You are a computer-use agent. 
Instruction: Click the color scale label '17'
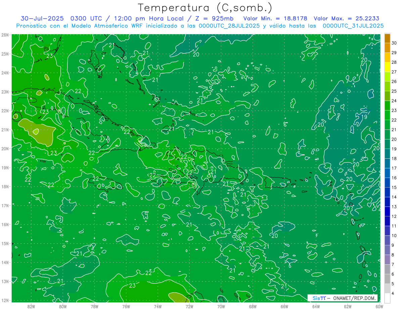click(x=394, y=168)
